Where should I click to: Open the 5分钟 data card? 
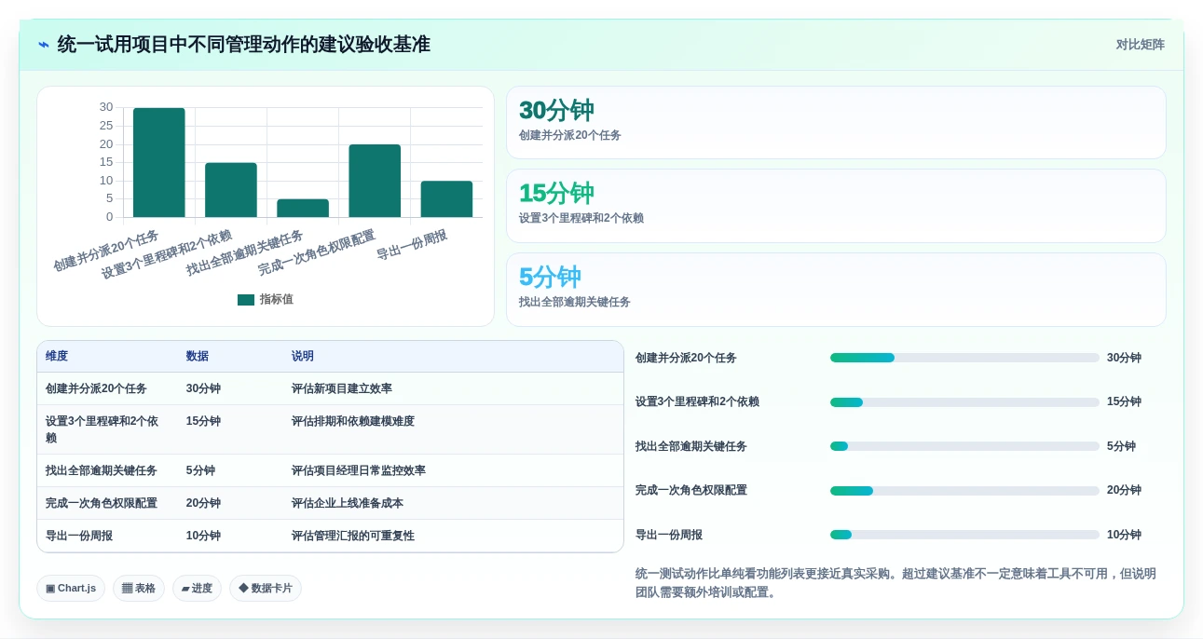pyautogui.click(x=836, y=290)
